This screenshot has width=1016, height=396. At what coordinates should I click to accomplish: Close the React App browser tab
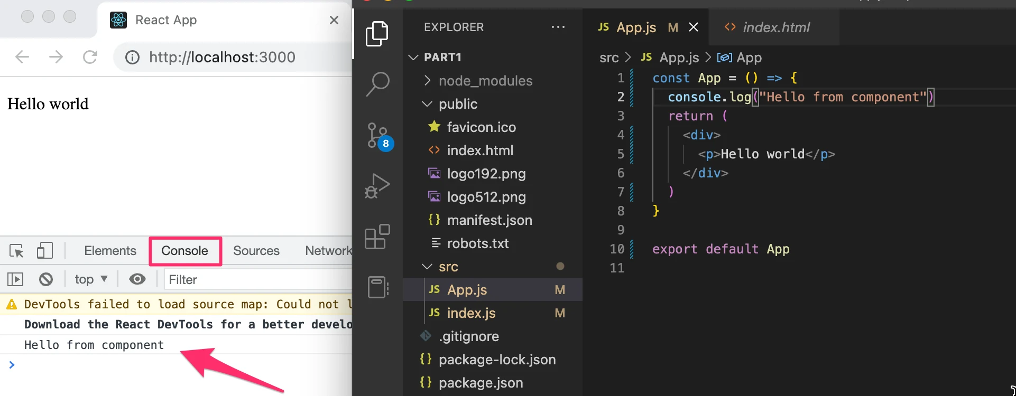point(334,20)
